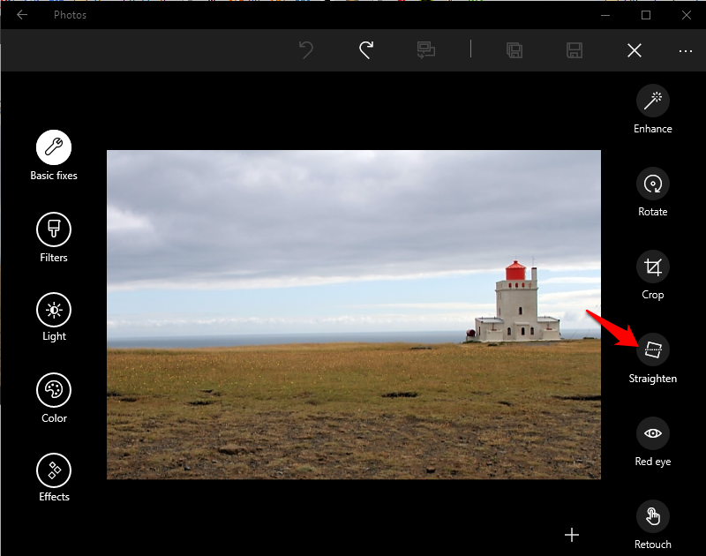
Task: Minimize the Photos window
Action: click(605, 15)
